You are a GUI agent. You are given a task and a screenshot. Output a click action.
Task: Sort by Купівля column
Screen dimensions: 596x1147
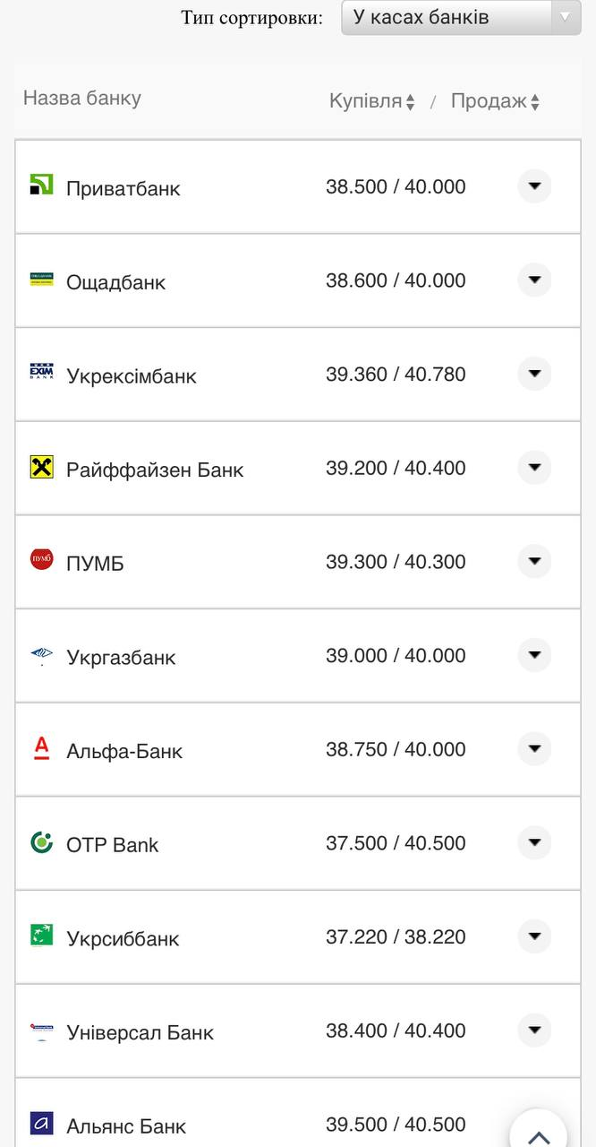[x=371, y=101]
